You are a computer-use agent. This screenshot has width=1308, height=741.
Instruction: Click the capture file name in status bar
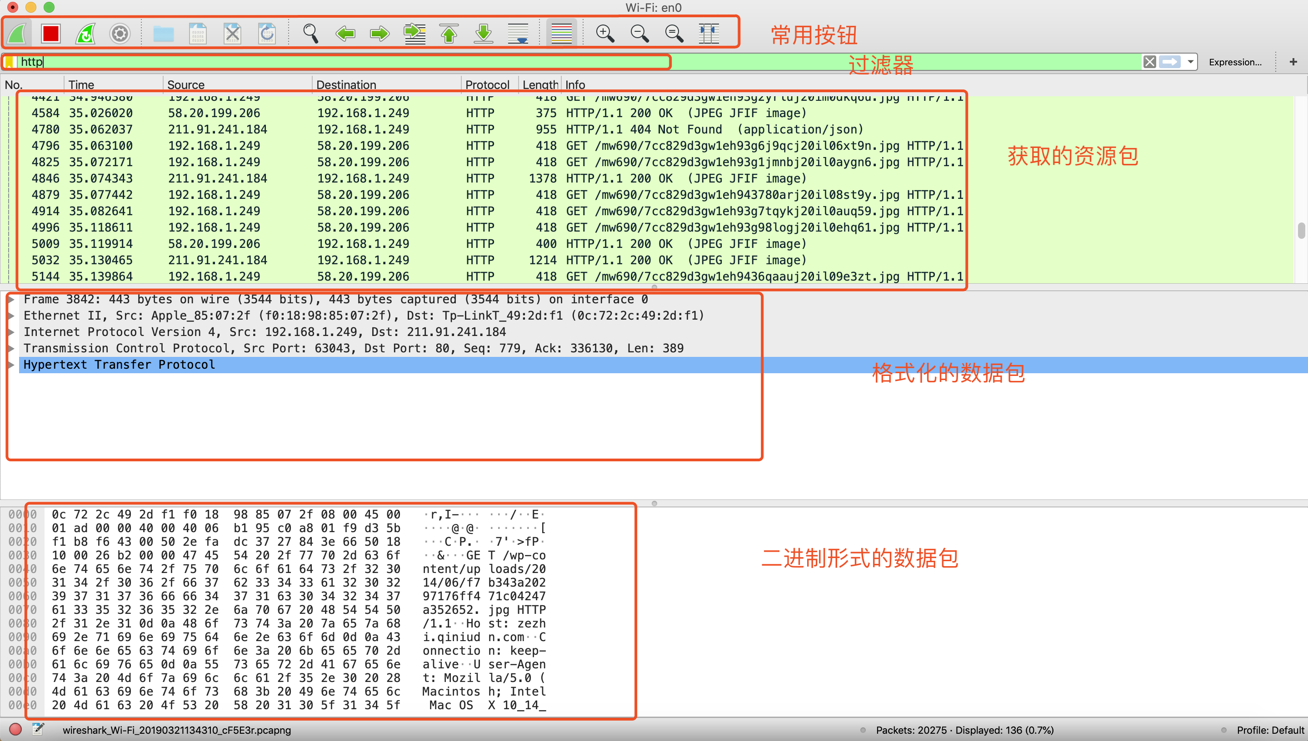176,730
